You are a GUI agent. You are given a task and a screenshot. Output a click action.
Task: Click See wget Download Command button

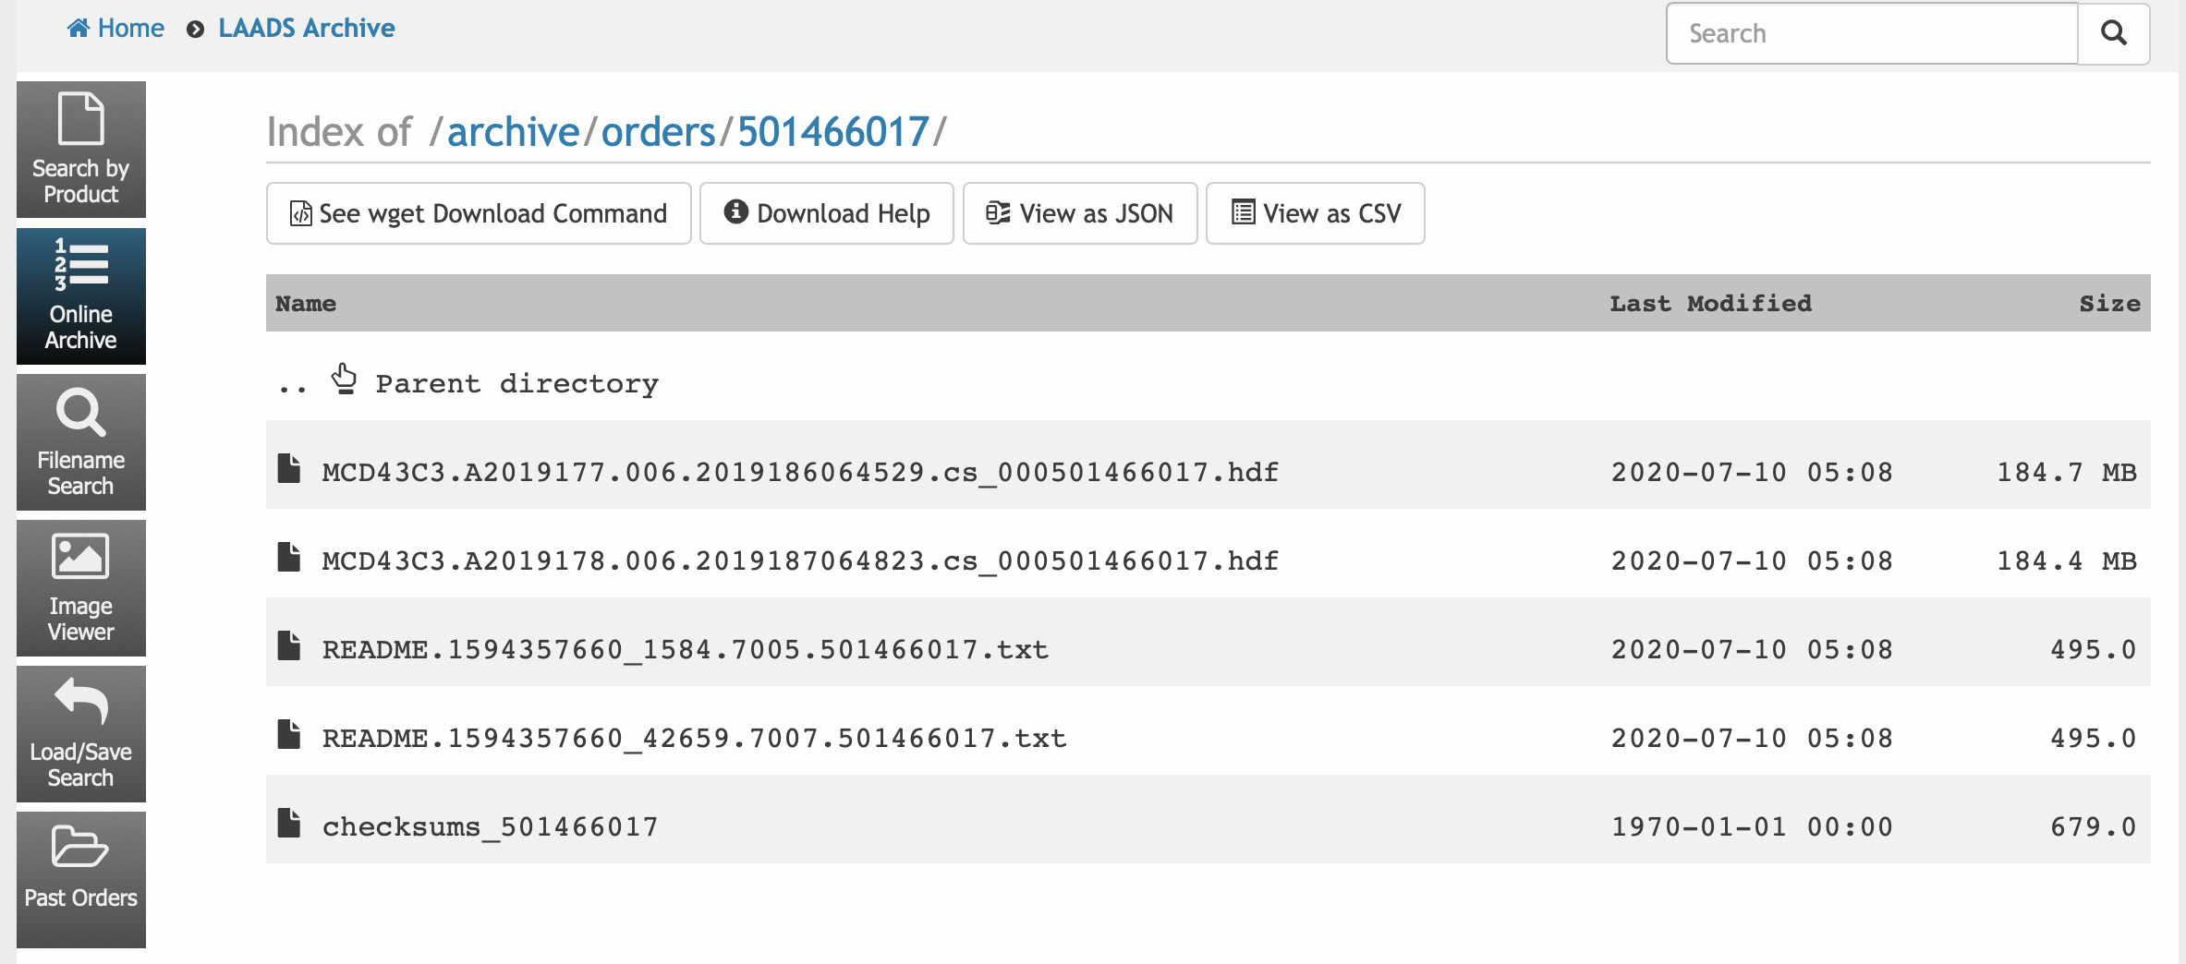(479, 213)
